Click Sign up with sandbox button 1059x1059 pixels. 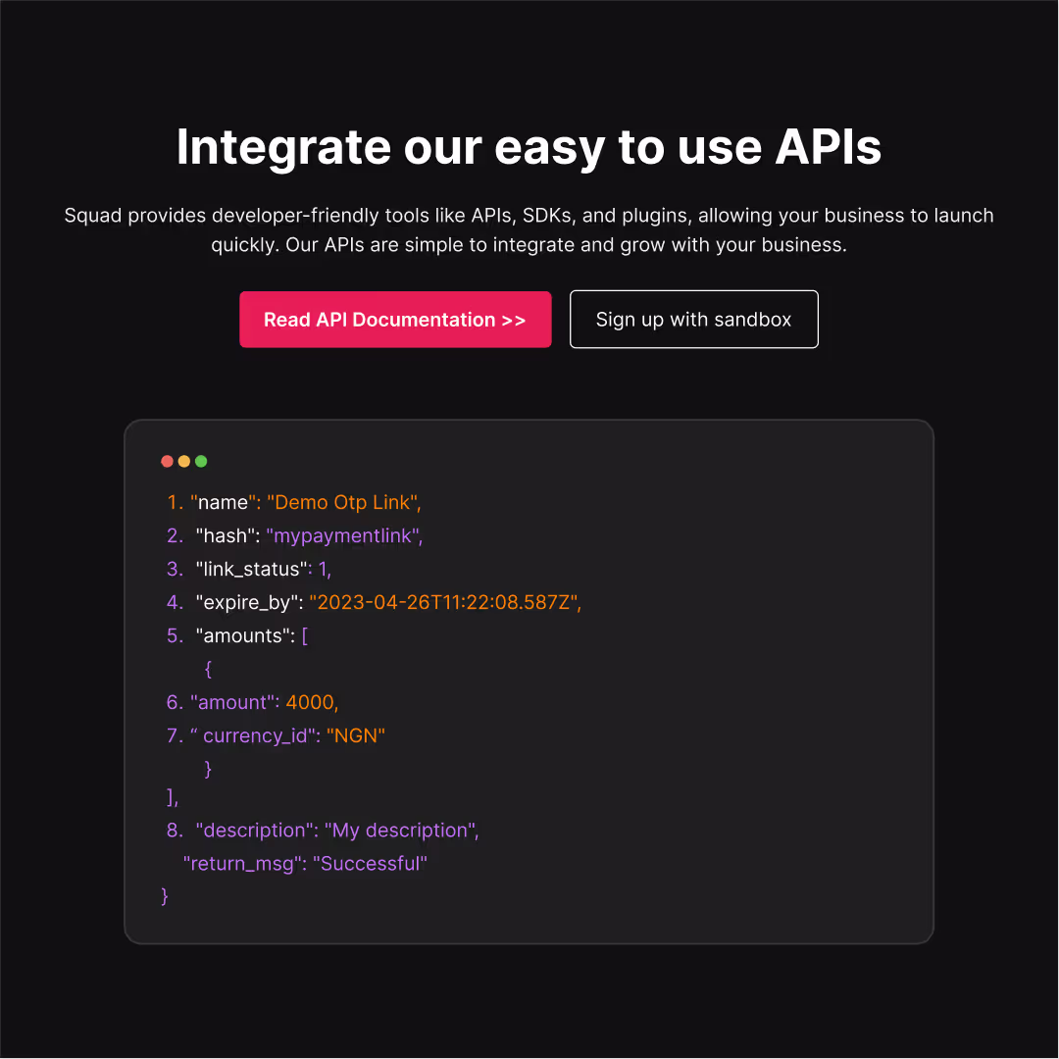(693, 320)
